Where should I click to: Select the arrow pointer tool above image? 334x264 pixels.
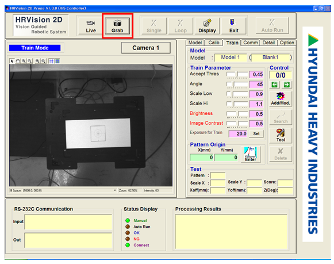(12, 61)
